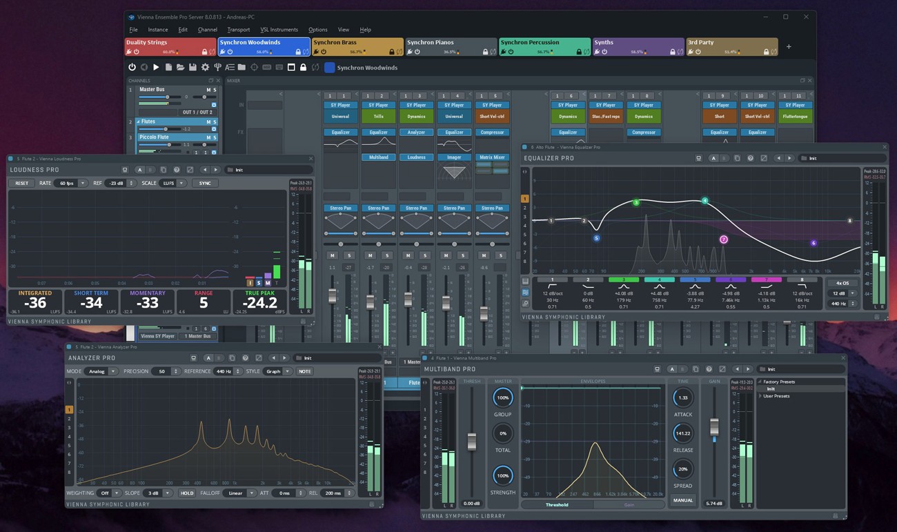897x532 pixels.
Task: Click the power icon in the main toolbar
Action: tap(132, 68)
